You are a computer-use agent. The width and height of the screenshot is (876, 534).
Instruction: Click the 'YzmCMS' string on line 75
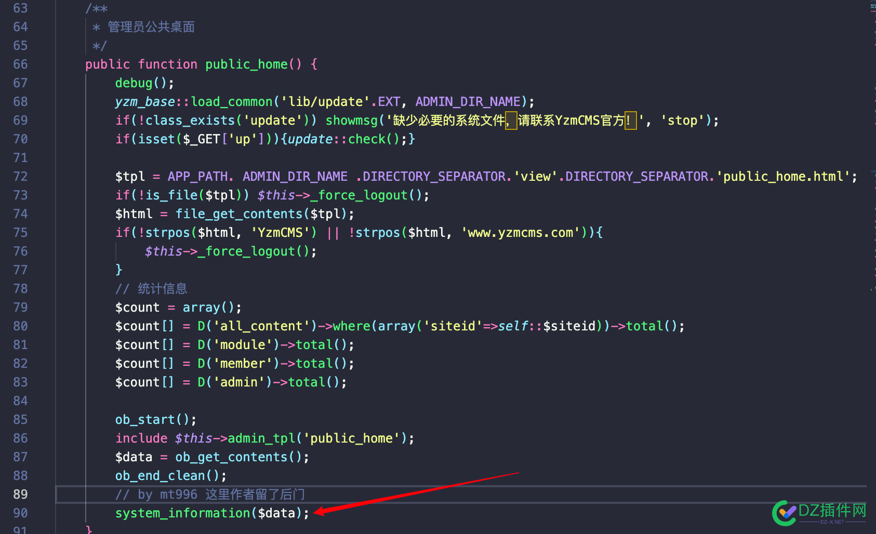tap(281, 233)
